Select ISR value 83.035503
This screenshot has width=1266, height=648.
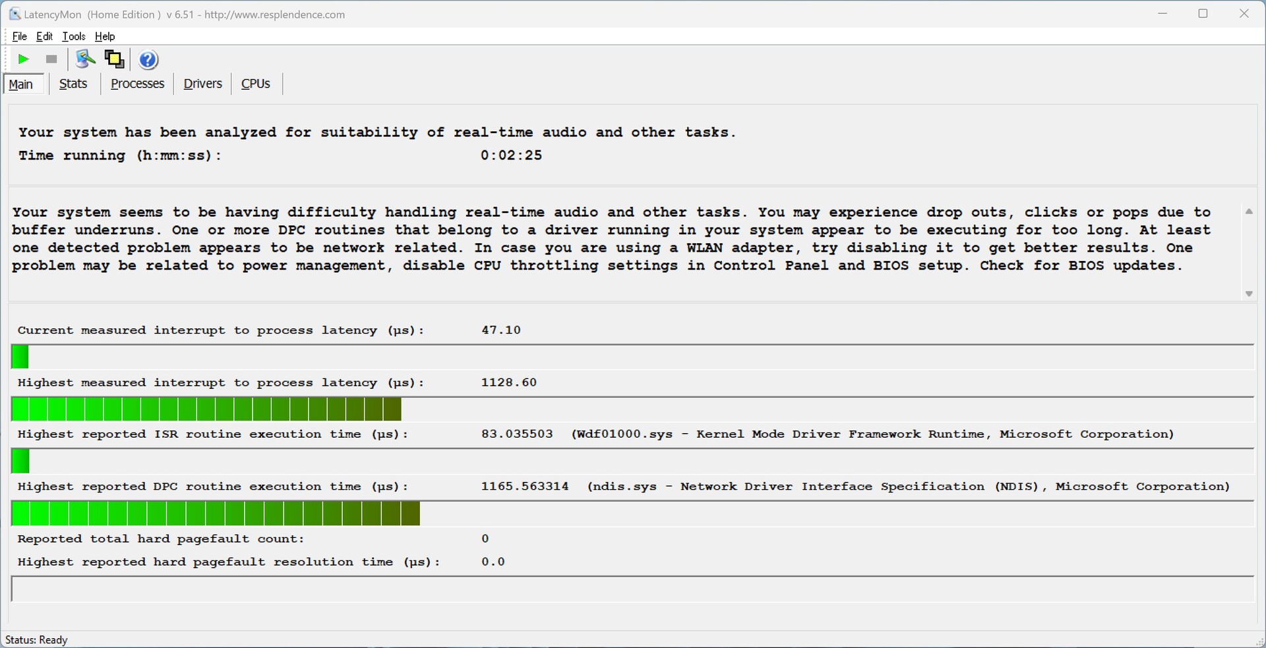517,434
